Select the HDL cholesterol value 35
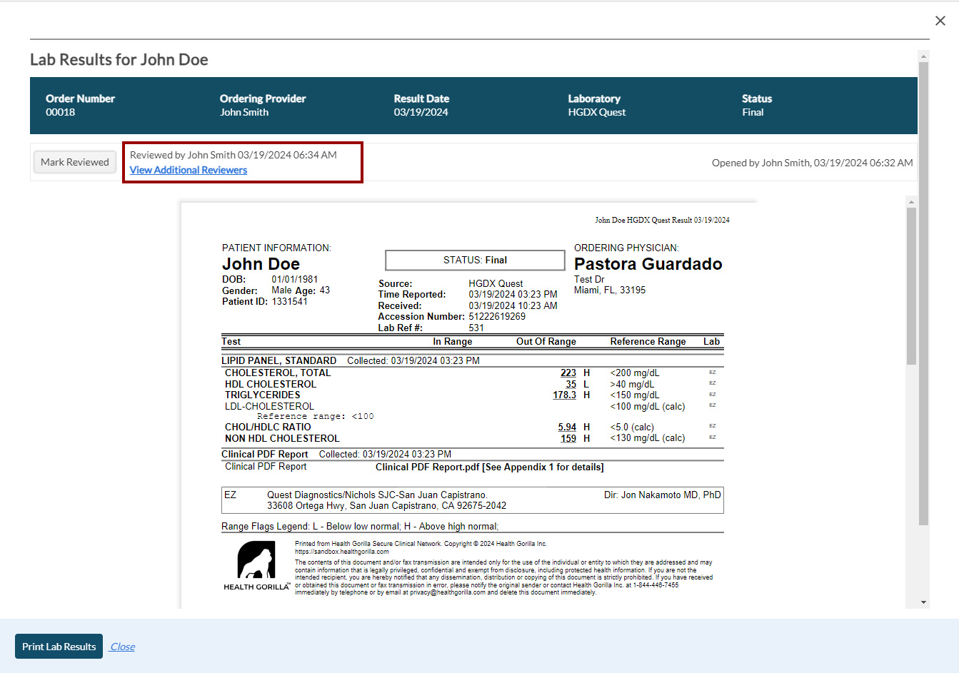The width and height of the screenshot is (959, 673). 571,384
